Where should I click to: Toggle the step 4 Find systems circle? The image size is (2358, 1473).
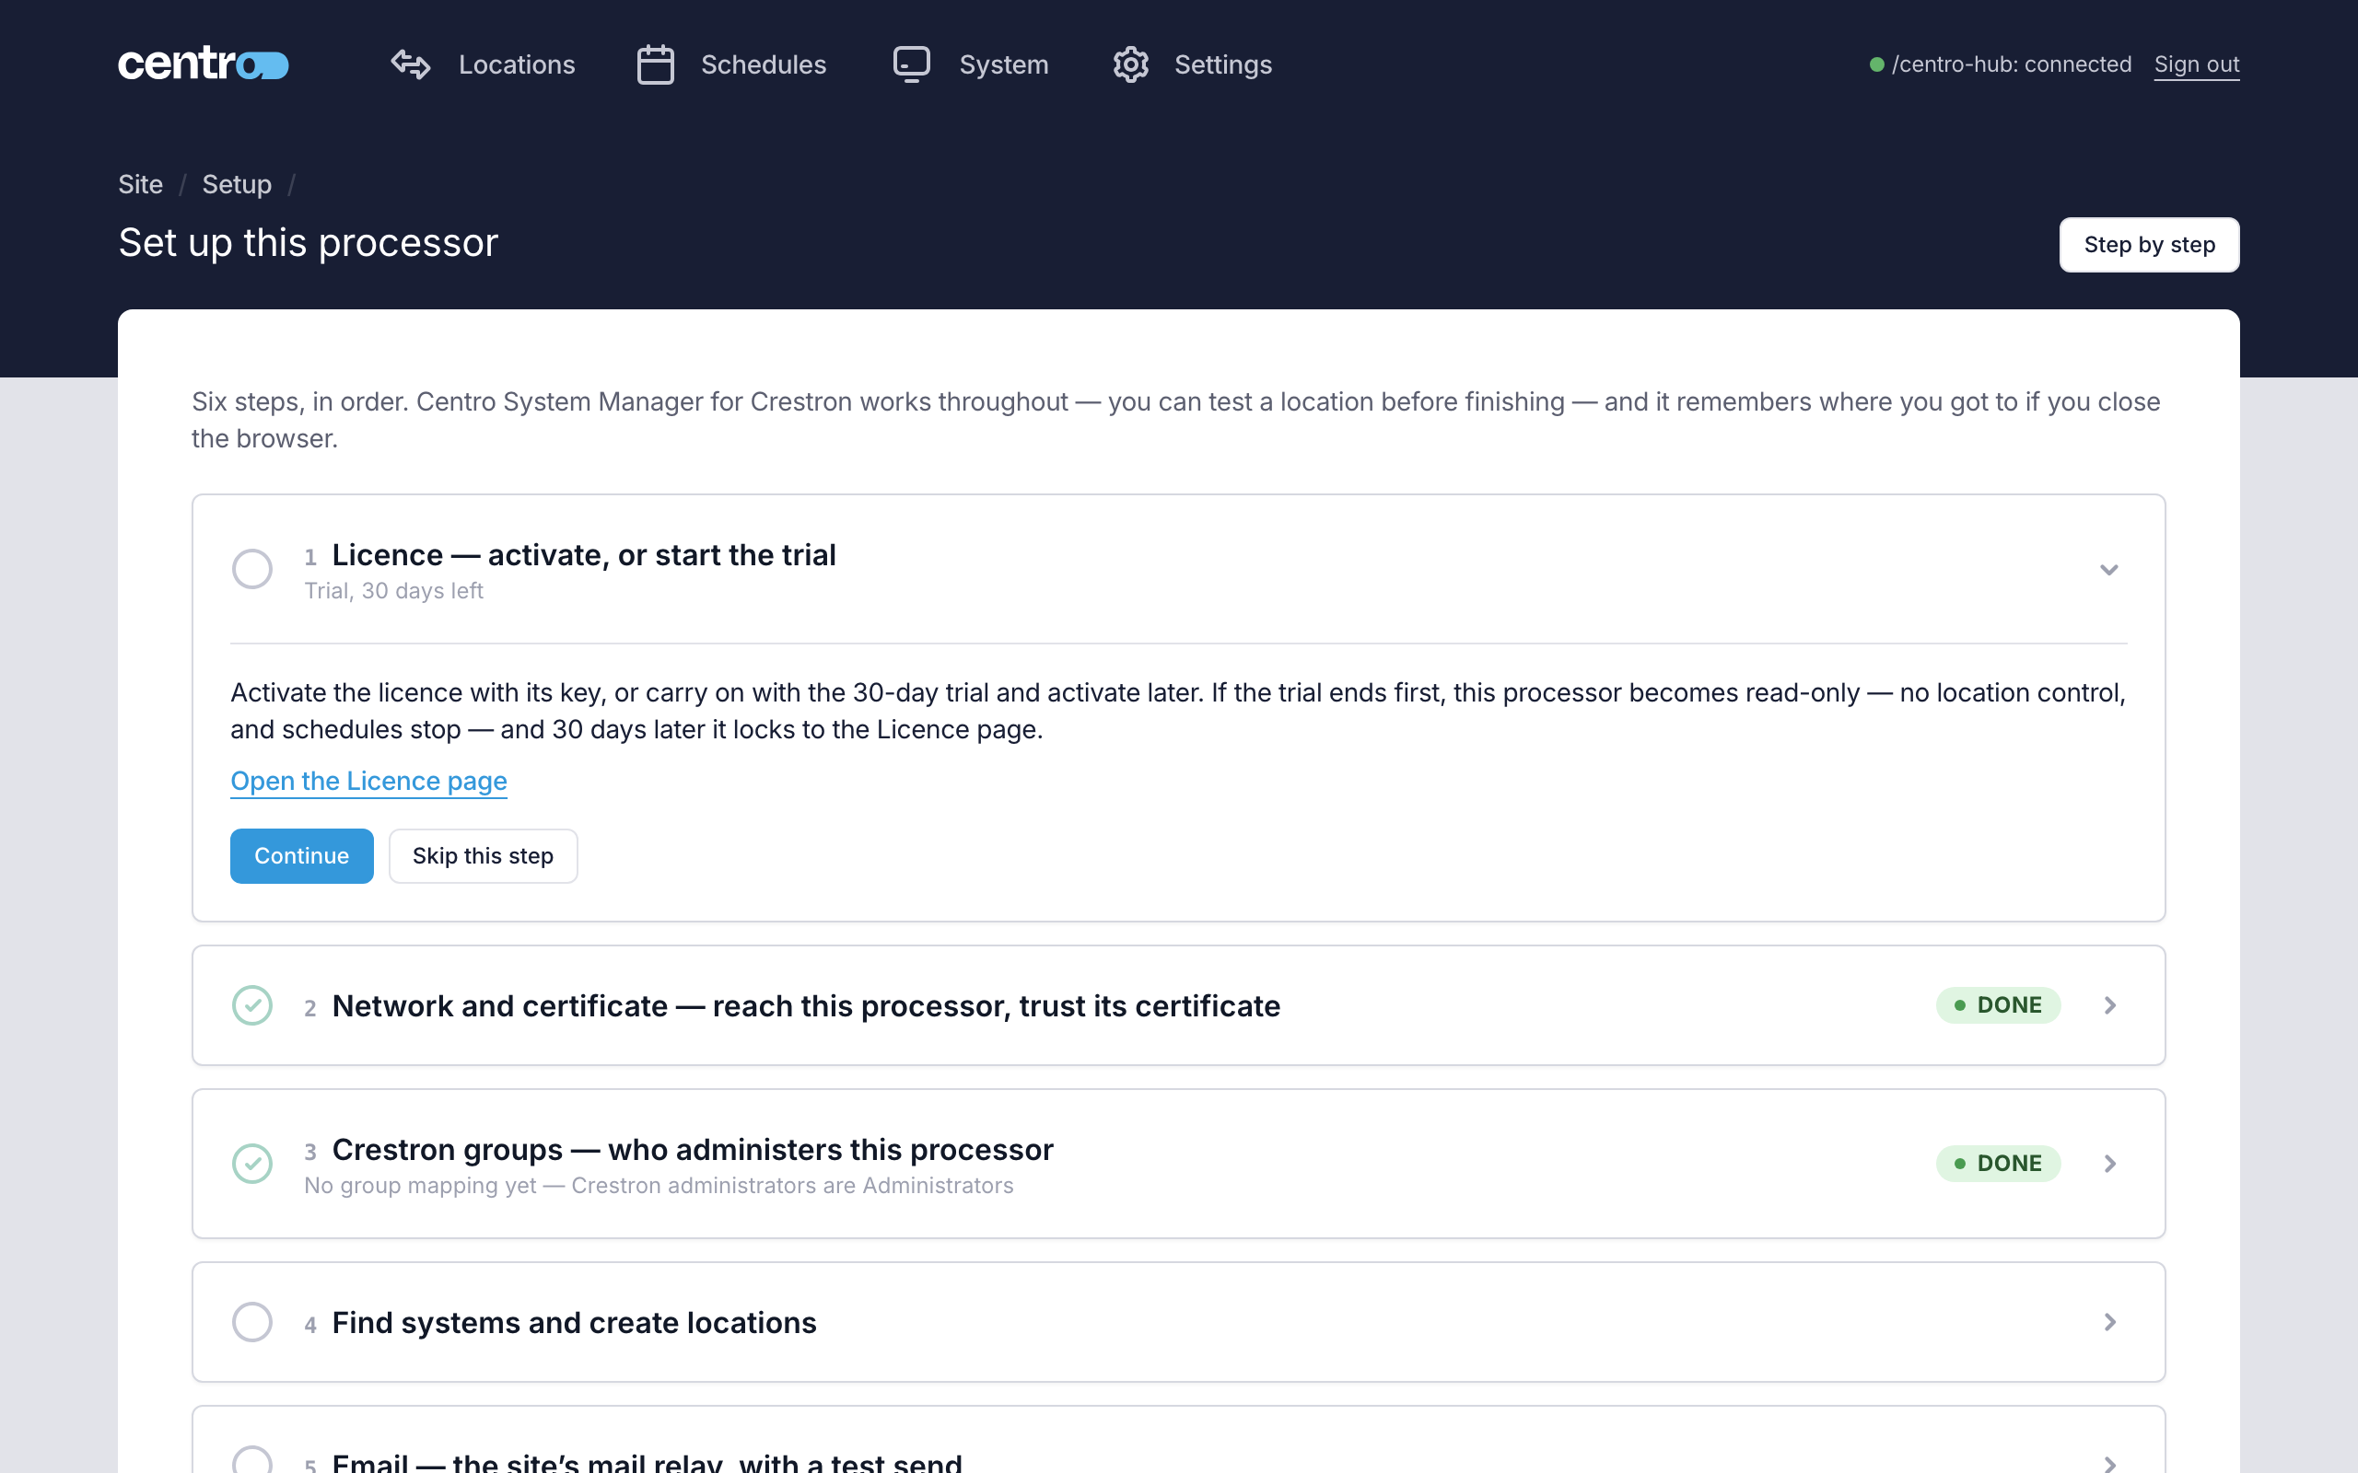(252, 1322)
